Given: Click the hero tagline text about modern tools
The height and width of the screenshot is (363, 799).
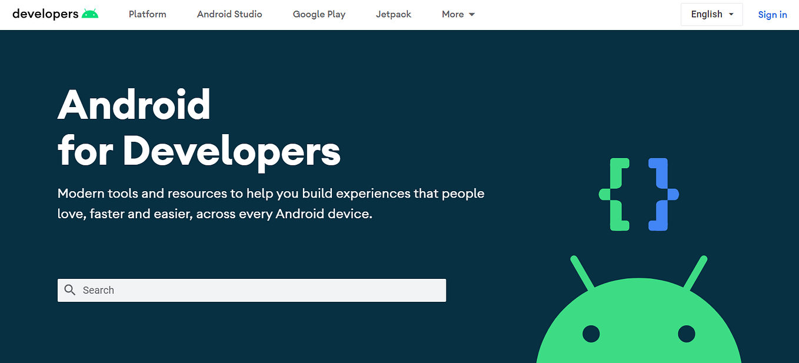Looking at the screenshot, I should 271,203.
